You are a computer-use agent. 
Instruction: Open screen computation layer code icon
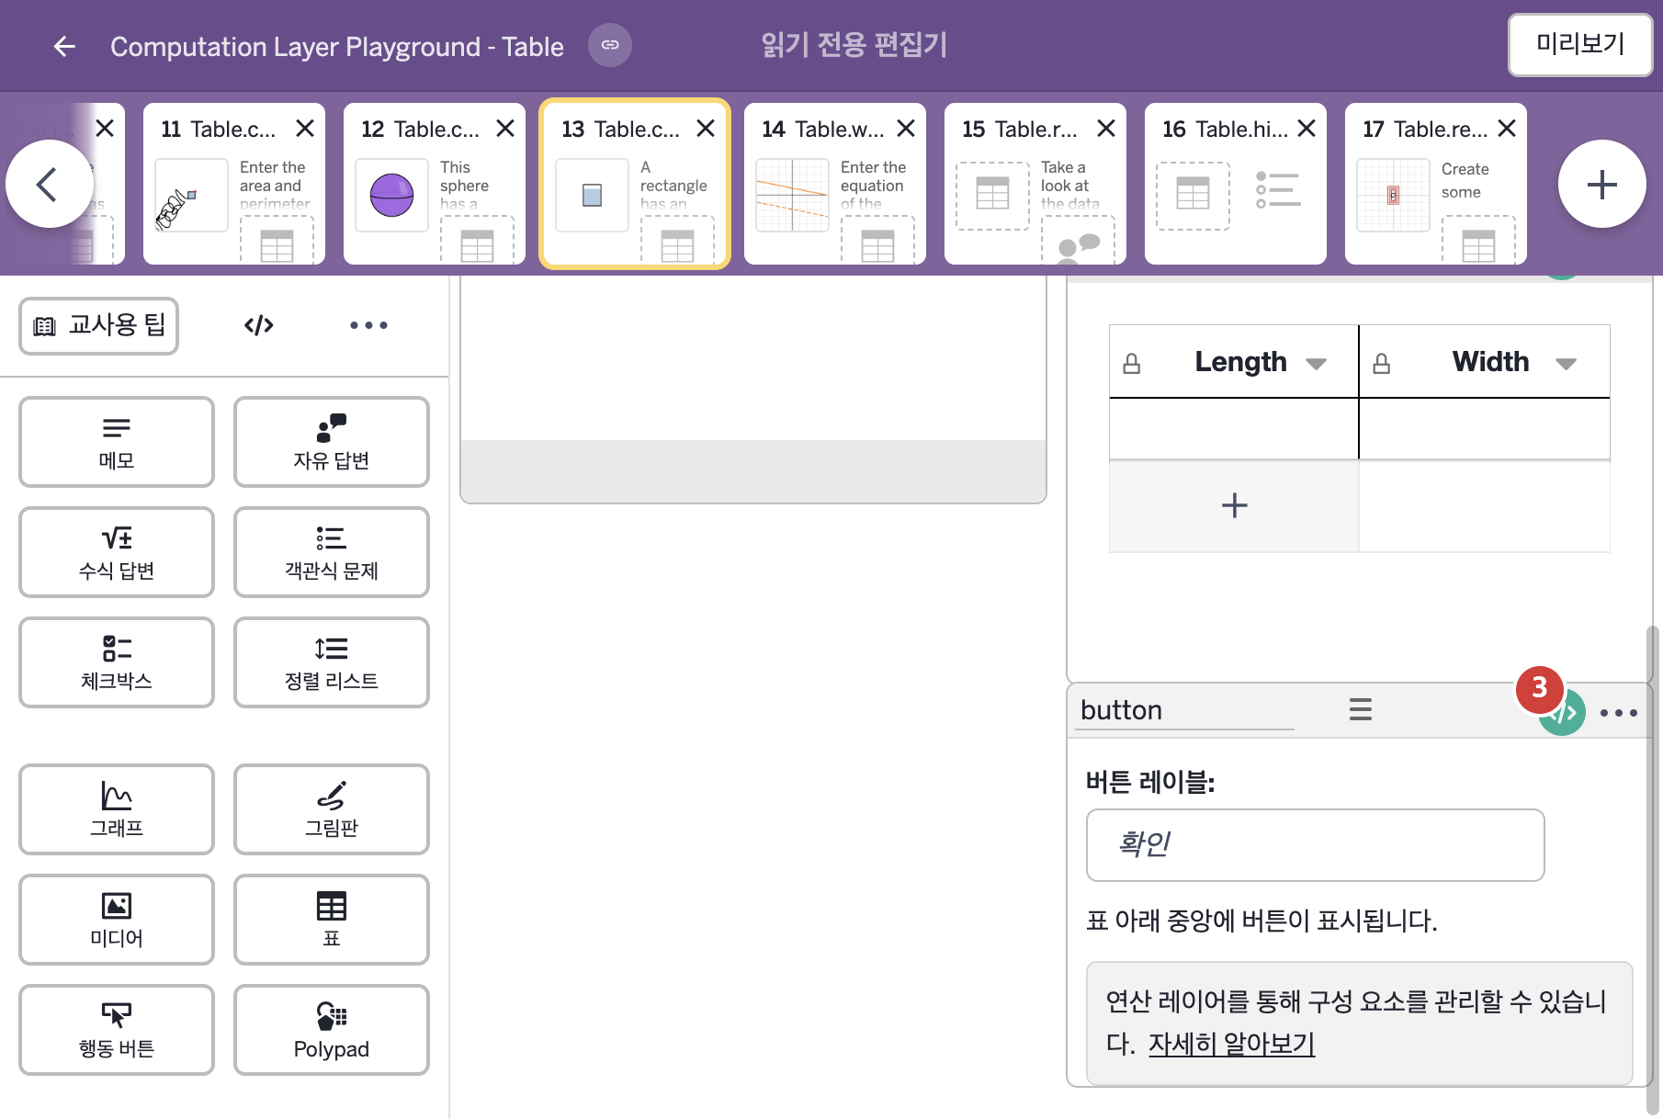pos(259,325)
